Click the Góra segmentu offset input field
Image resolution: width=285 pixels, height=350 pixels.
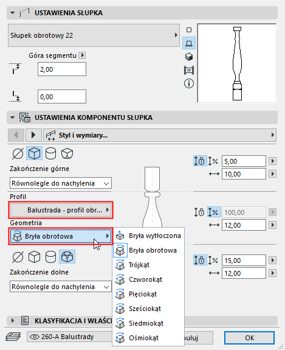[62, 69]
